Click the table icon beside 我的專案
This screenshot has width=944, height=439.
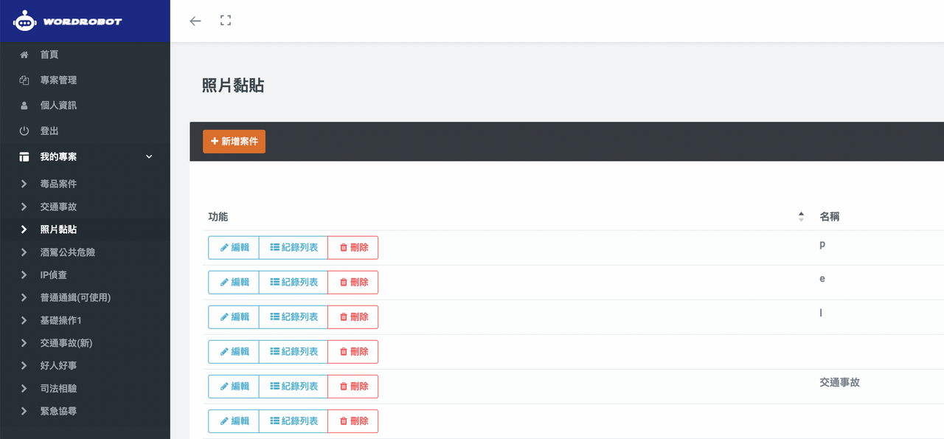click(x=24, y=156)
